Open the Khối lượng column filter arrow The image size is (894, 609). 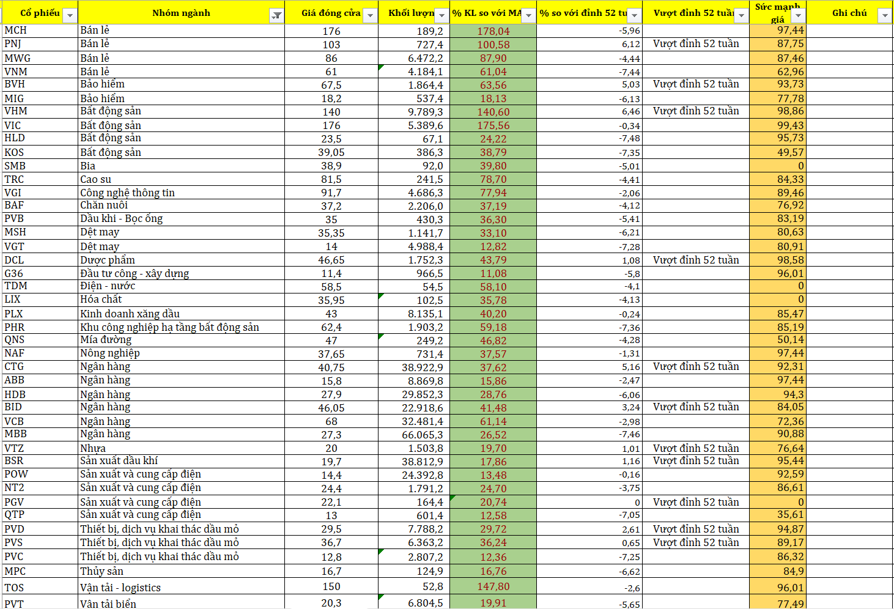[x=441, y=16]
